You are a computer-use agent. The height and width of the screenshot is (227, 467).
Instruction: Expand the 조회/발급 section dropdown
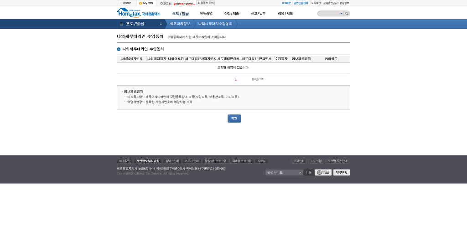point(161,24)
